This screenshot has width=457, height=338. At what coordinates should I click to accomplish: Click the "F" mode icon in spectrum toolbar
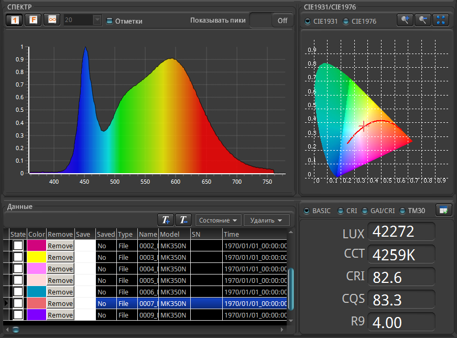point(33,20)
